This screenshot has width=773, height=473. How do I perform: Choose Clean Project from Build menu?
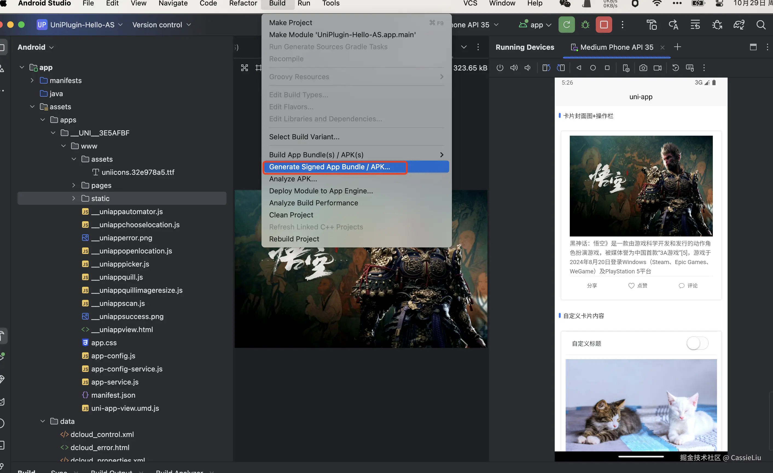[x=291, y=215]
